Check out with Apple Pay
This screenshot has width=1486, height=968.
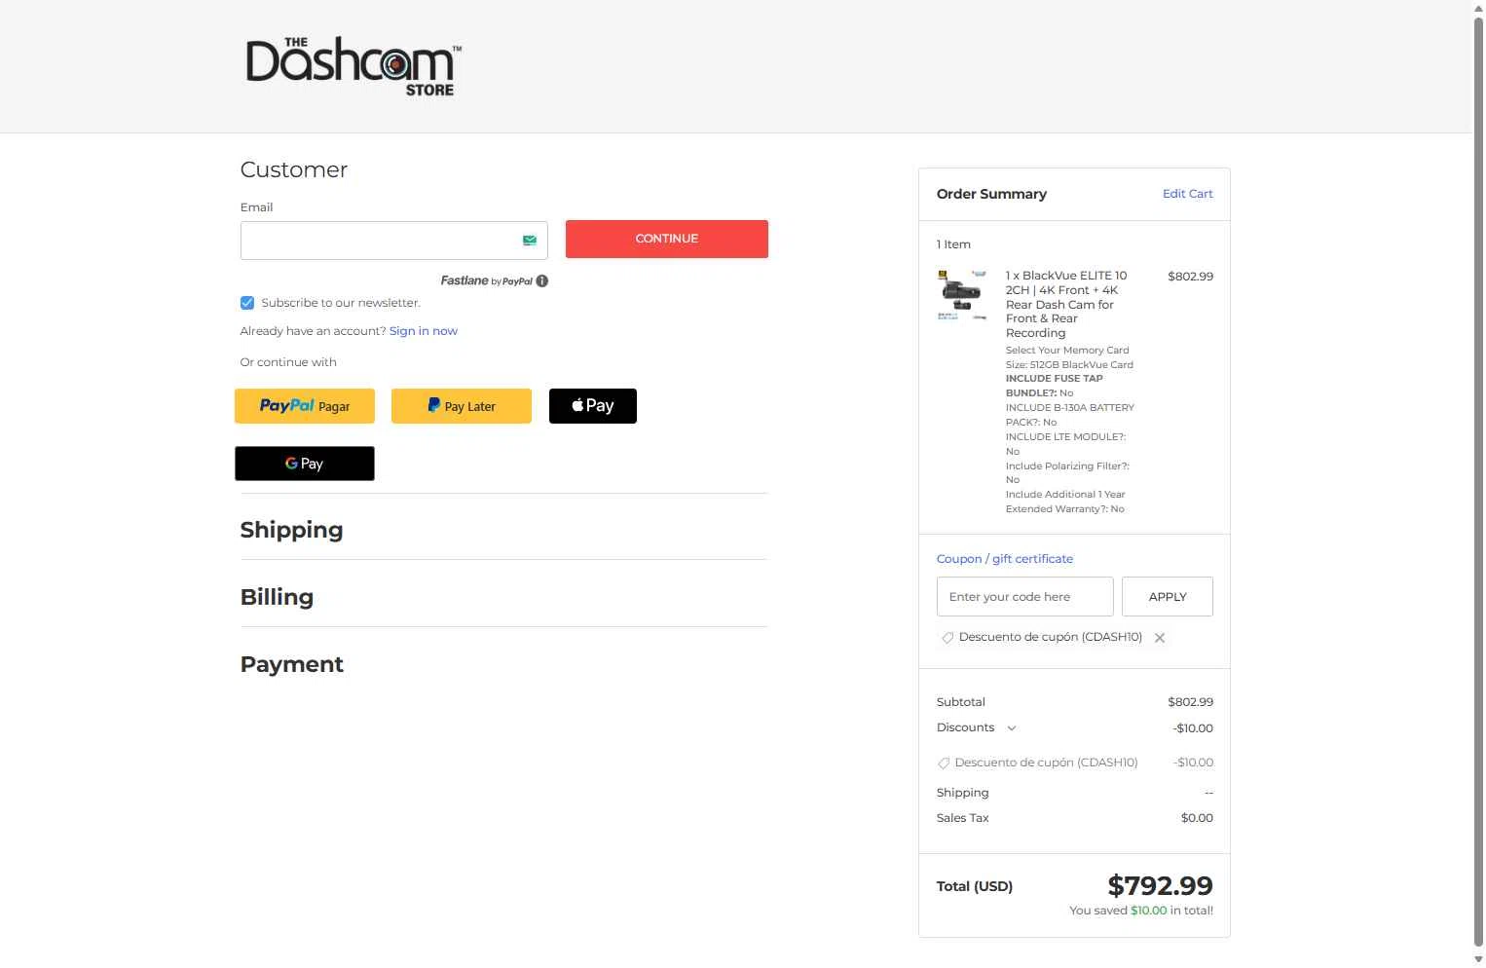click(593, 406)
